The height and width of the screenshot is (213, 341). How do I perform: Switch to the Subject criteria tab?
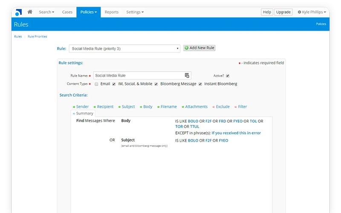tap(128, 107)
